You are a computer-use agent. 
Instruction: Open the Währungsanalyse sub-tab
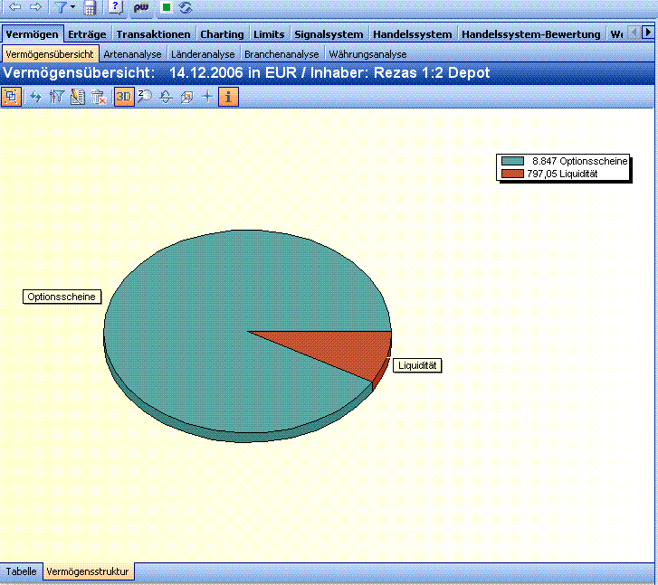coord(367,54)
